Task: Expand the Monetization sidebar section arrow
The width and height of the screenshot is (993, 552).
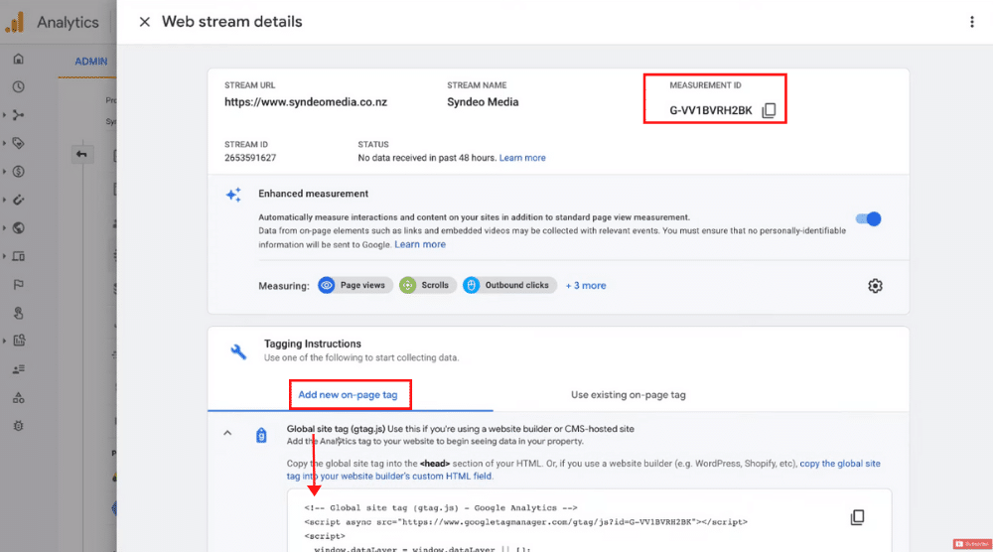Action: tap(4, 172)
